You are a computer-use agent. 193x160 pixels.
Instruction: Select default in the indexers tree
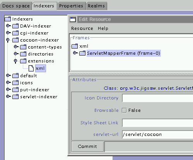click(29, 76)
